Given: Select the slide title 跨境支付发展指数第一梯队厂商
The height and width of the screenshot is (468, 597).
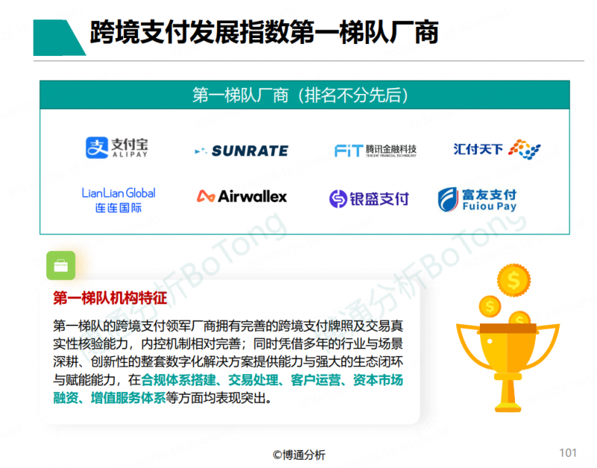Looking at the screenshot, I should click(264, 33).
